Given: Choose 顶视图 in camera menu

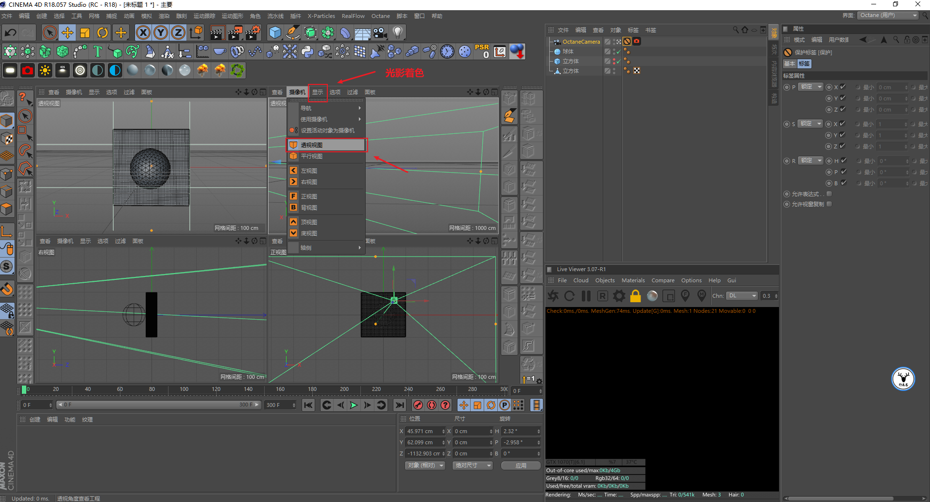Looking at the screenshot, I should click(326, 222).
